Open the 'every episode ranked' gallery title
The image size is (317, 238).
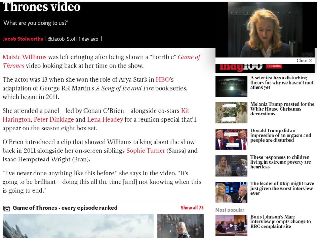[65, 208]
